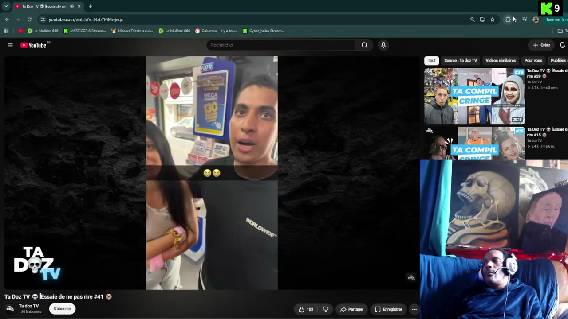Click the install app icon in address bar
568x319 pixels.
pos(482,19)
